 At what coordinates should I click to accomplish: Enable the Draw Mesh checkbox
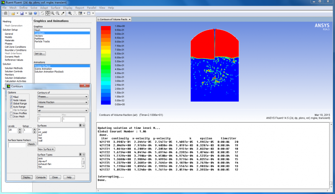tap(11, 116)
